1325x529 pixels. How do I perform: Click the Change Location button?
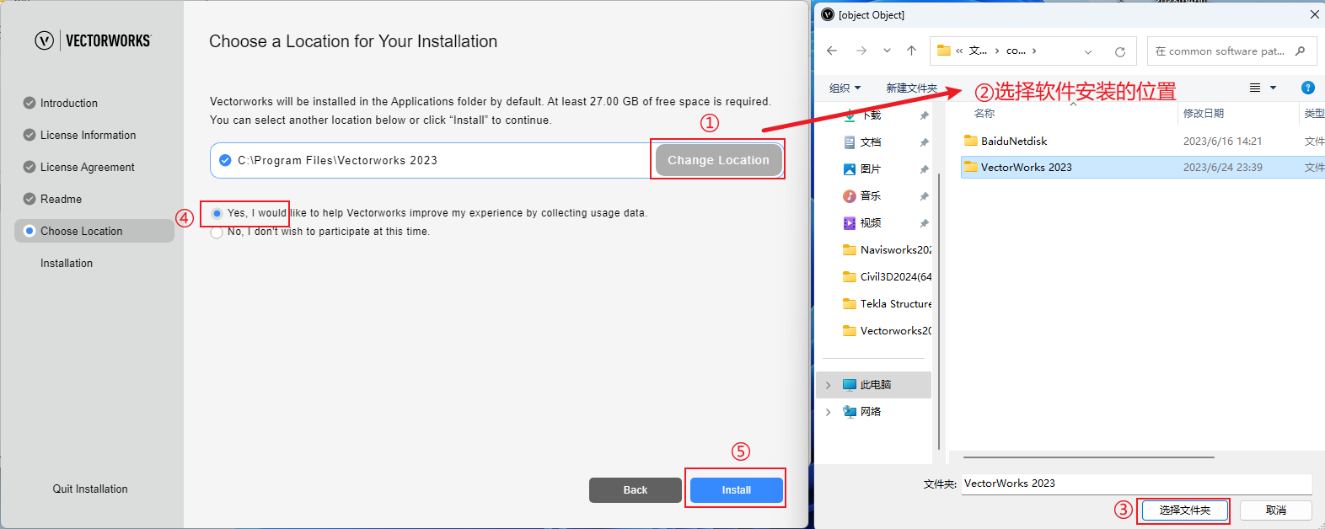pyautogui.click(x=718, y=160)
